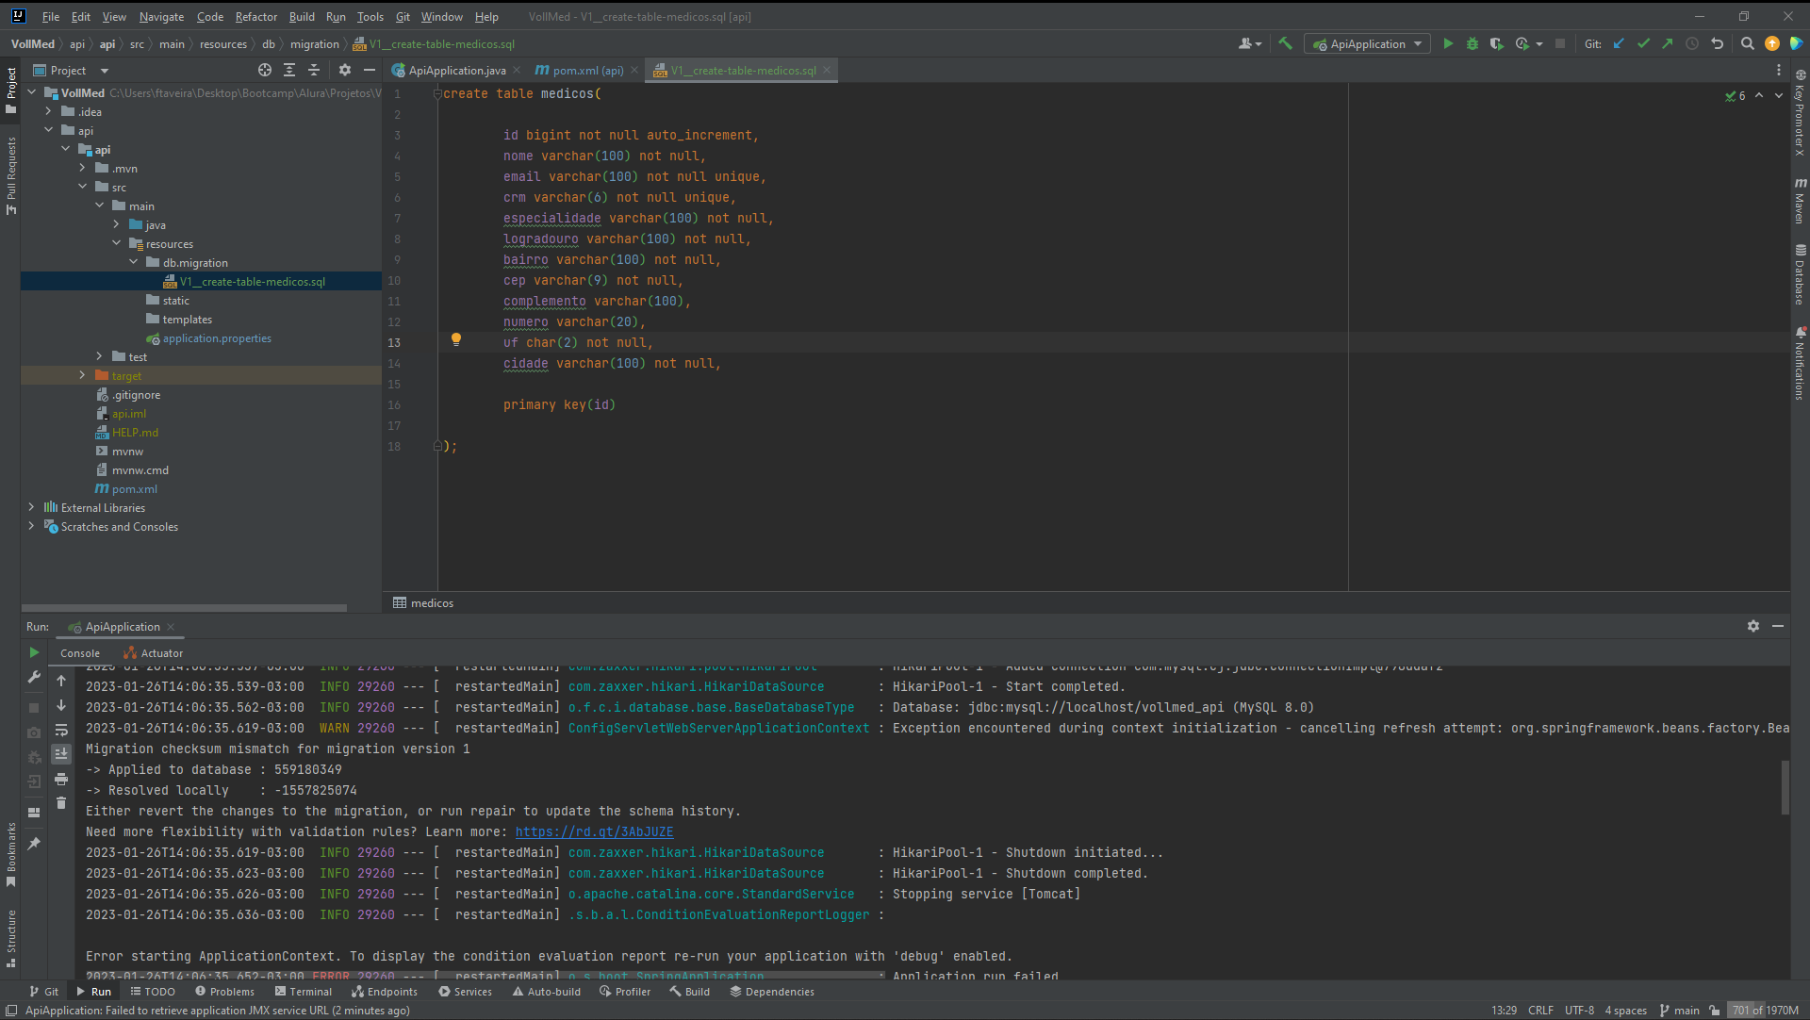Image resolution: width=1810 pixels, height=1020 pixels.
Task: Jump up the stack trace arrow
Action: pos(61,681)
